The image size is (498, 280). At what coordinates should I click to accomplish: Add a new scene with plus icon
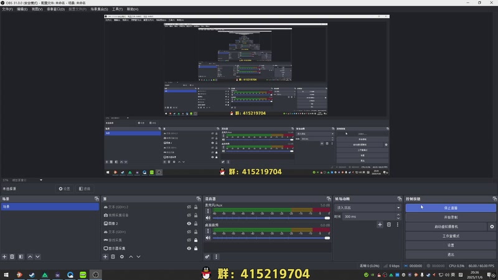pos(4,256)
